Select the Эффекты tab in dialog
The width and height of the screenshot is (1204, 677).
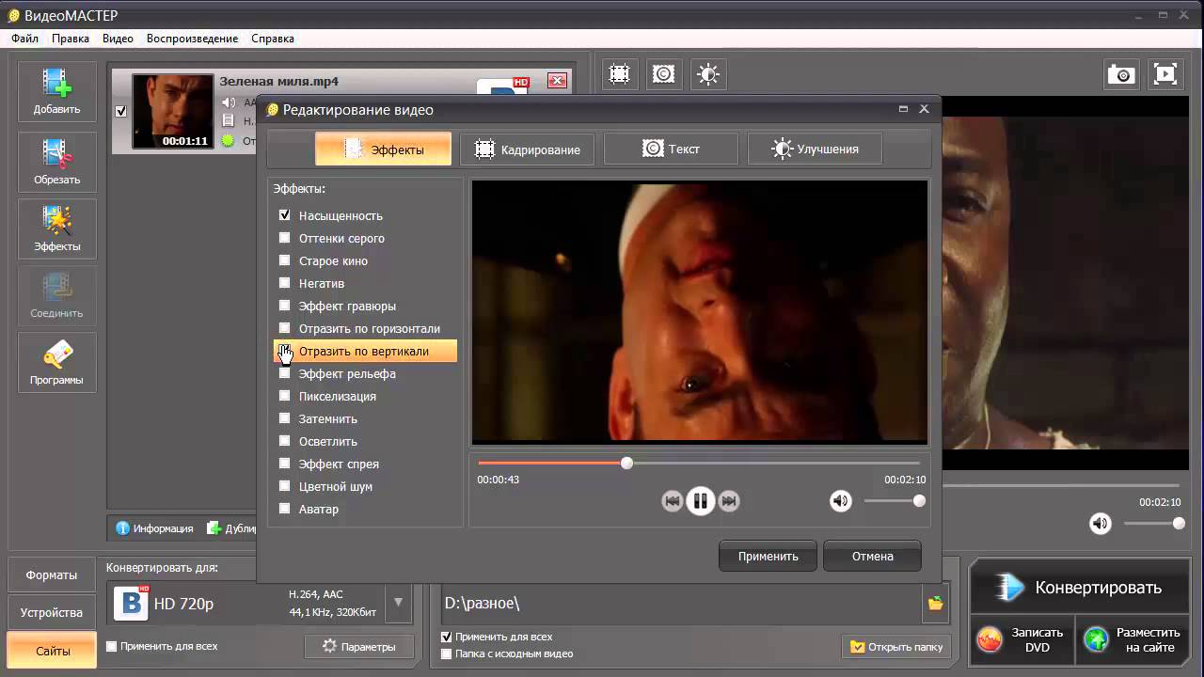383,149
